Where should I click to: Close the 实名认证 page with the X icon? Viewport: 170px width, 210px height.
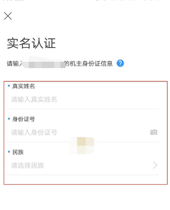click(8, 16)
